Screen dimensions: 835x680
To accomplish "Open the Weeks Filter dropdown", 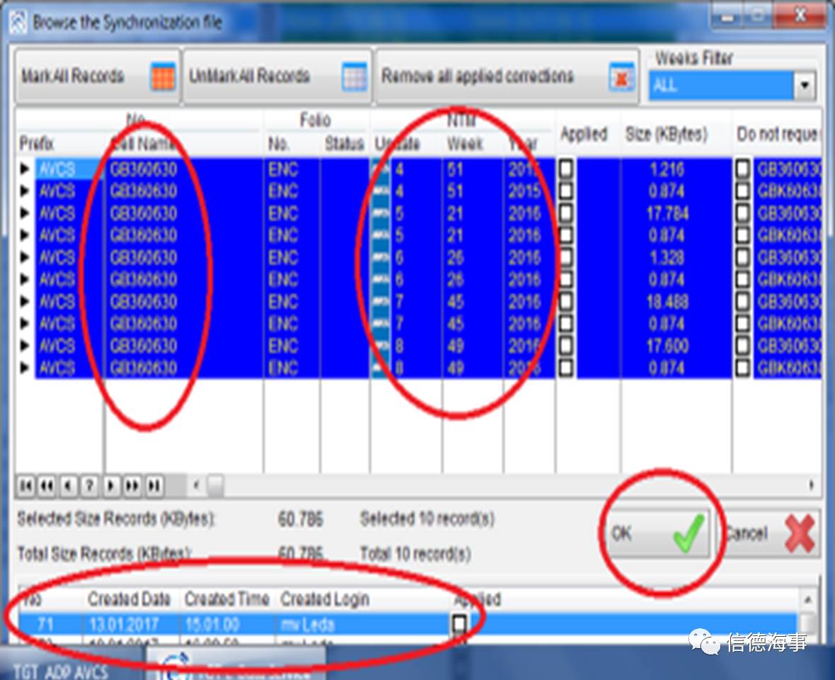I will coord(804,86).
